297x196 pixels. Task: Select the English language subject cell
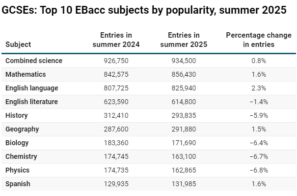32,88
